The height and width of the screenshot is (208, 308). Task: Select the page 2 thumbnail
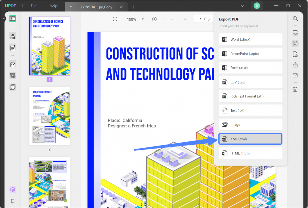point(50,115)
